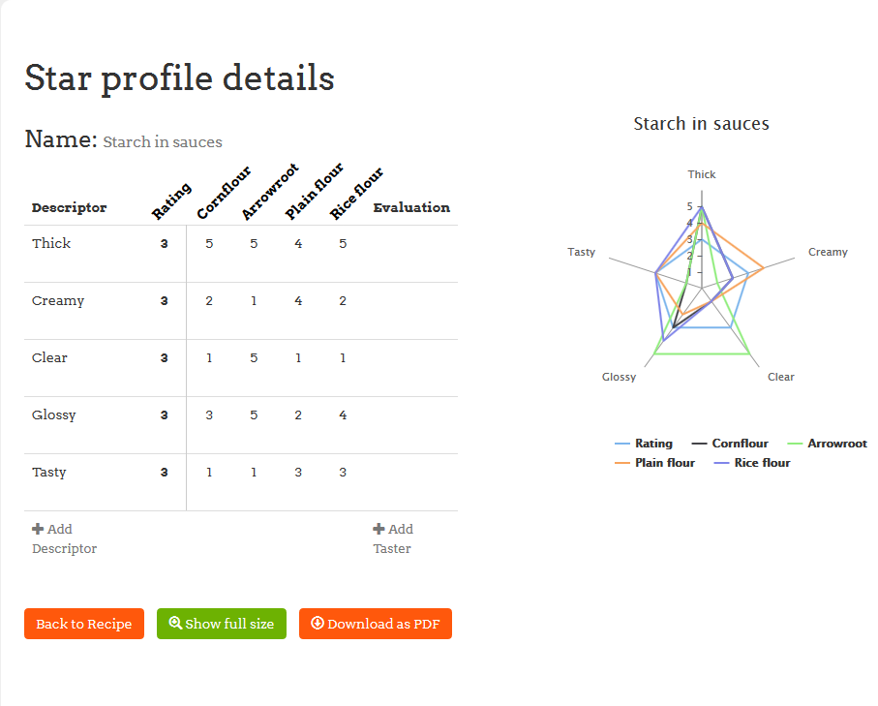Click the Clear descriptor row label
The image size is (878, 706).
tap(49, 357)
